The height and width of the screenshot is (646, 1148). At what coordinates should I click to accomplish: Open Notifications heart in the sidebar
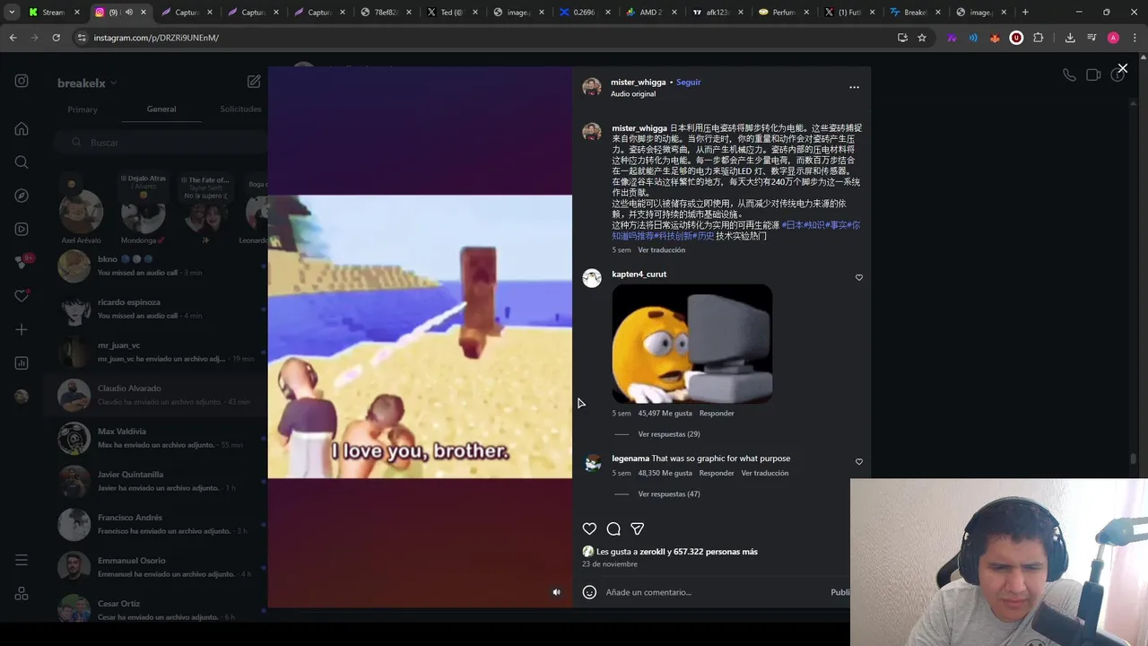coord(22,296)
